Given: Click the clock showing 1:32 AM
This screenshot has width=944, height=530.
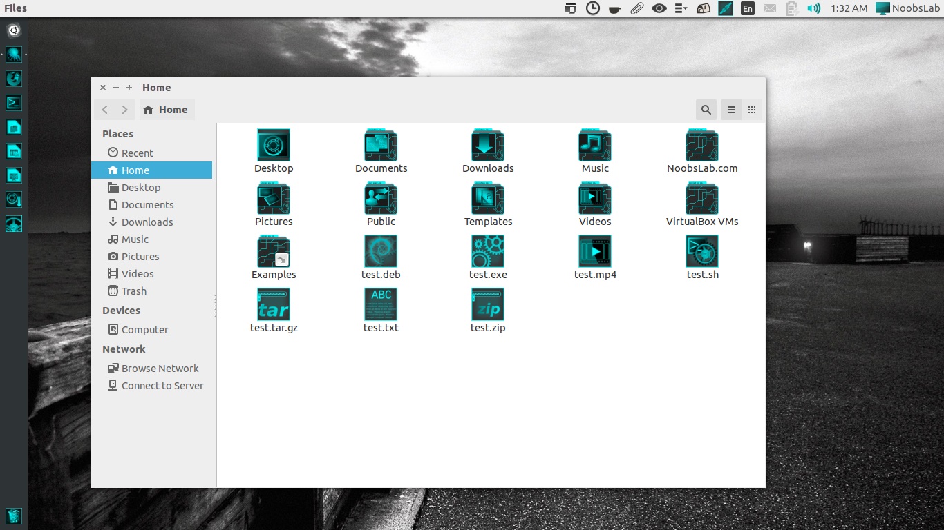Looking at the screenshot, I should point(849,8).
